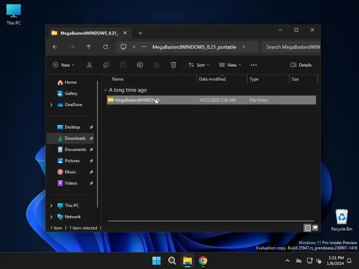Sort by Date modified column

[x=222, y=79]
